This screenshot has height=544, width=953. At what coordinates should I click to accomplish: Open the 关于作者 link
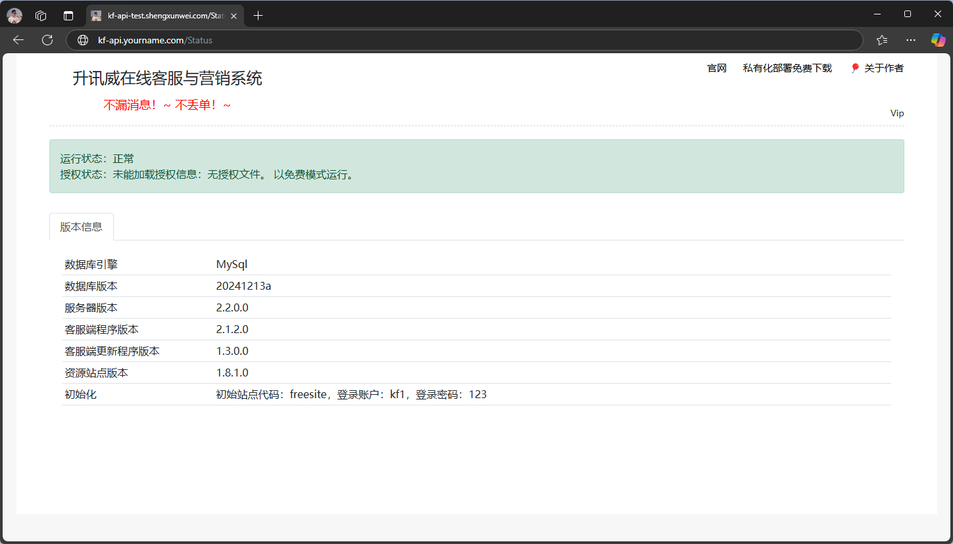(883, 68)
